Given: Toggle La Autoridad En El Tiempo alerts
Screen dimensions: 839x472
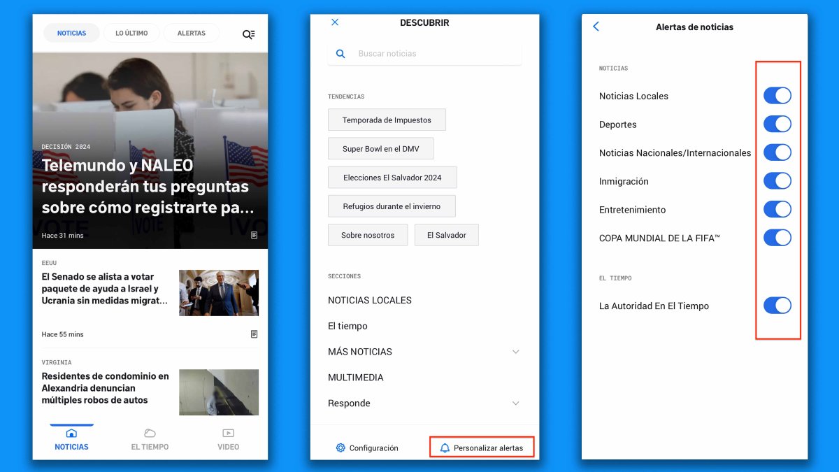Looking at the screenshot, I should coord(777,305).
